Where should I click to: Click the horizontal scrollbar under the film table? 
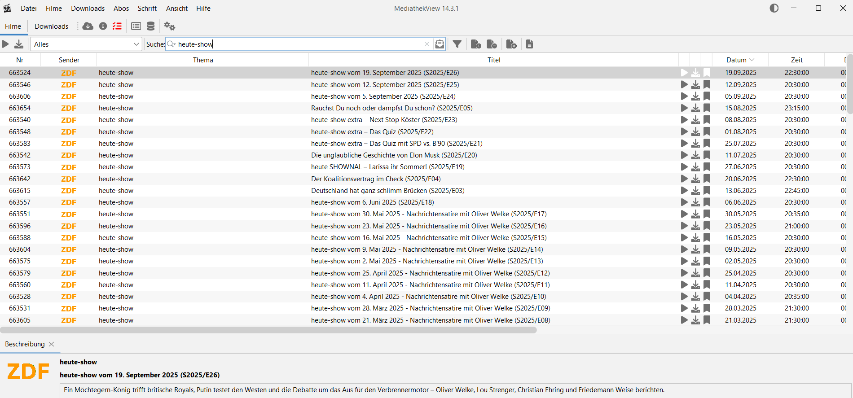268,330
